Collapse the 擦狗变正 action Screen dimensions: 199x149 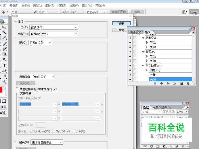(143, 38)
